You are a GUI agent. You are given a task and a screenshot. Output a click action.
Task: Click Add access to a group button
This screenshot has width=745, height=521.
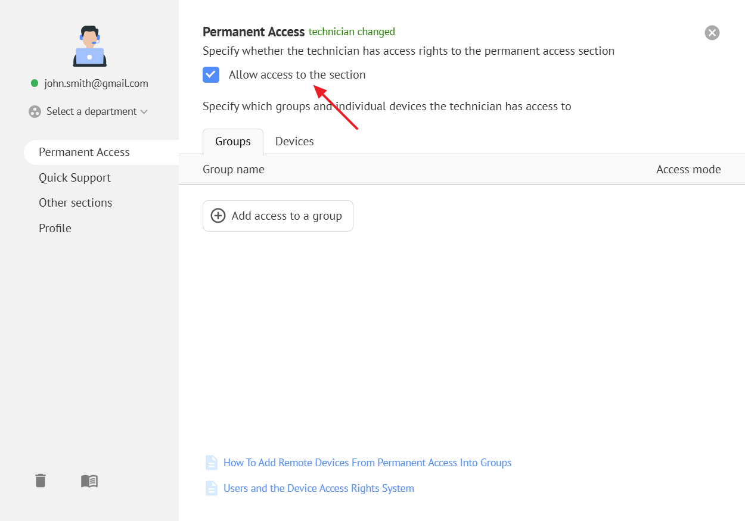point(278,216)
